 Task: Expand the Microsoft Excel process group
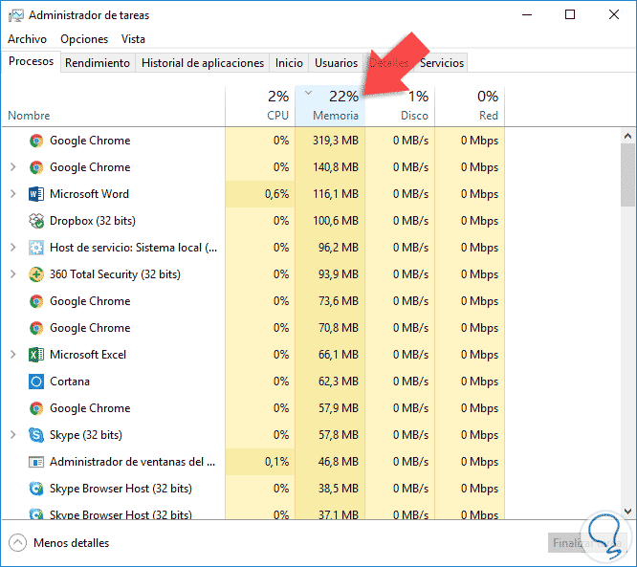click(x=12, y=355)
